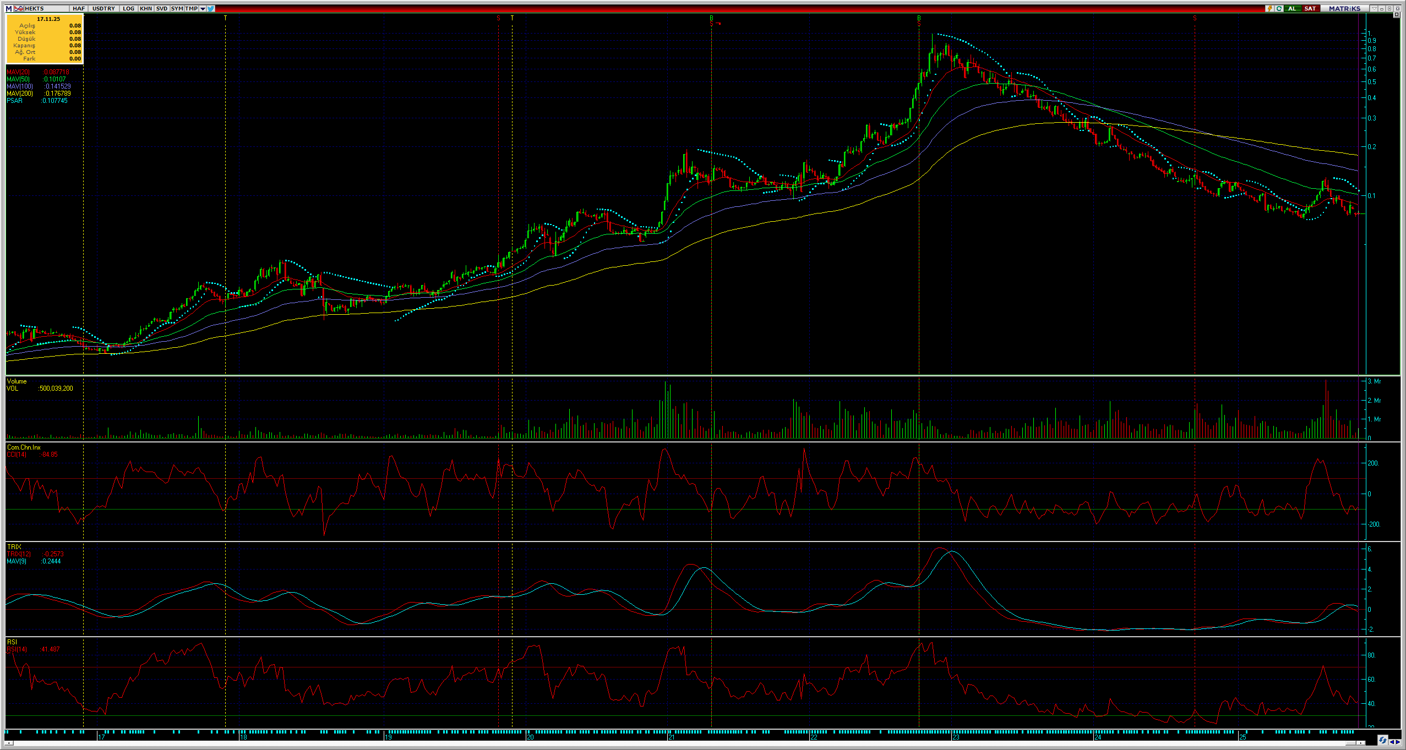This screenshot has width=1406, height=750.
Task: Open the triangle dropdown next to MATRIKS logo
Action: tap(1374, 8)
